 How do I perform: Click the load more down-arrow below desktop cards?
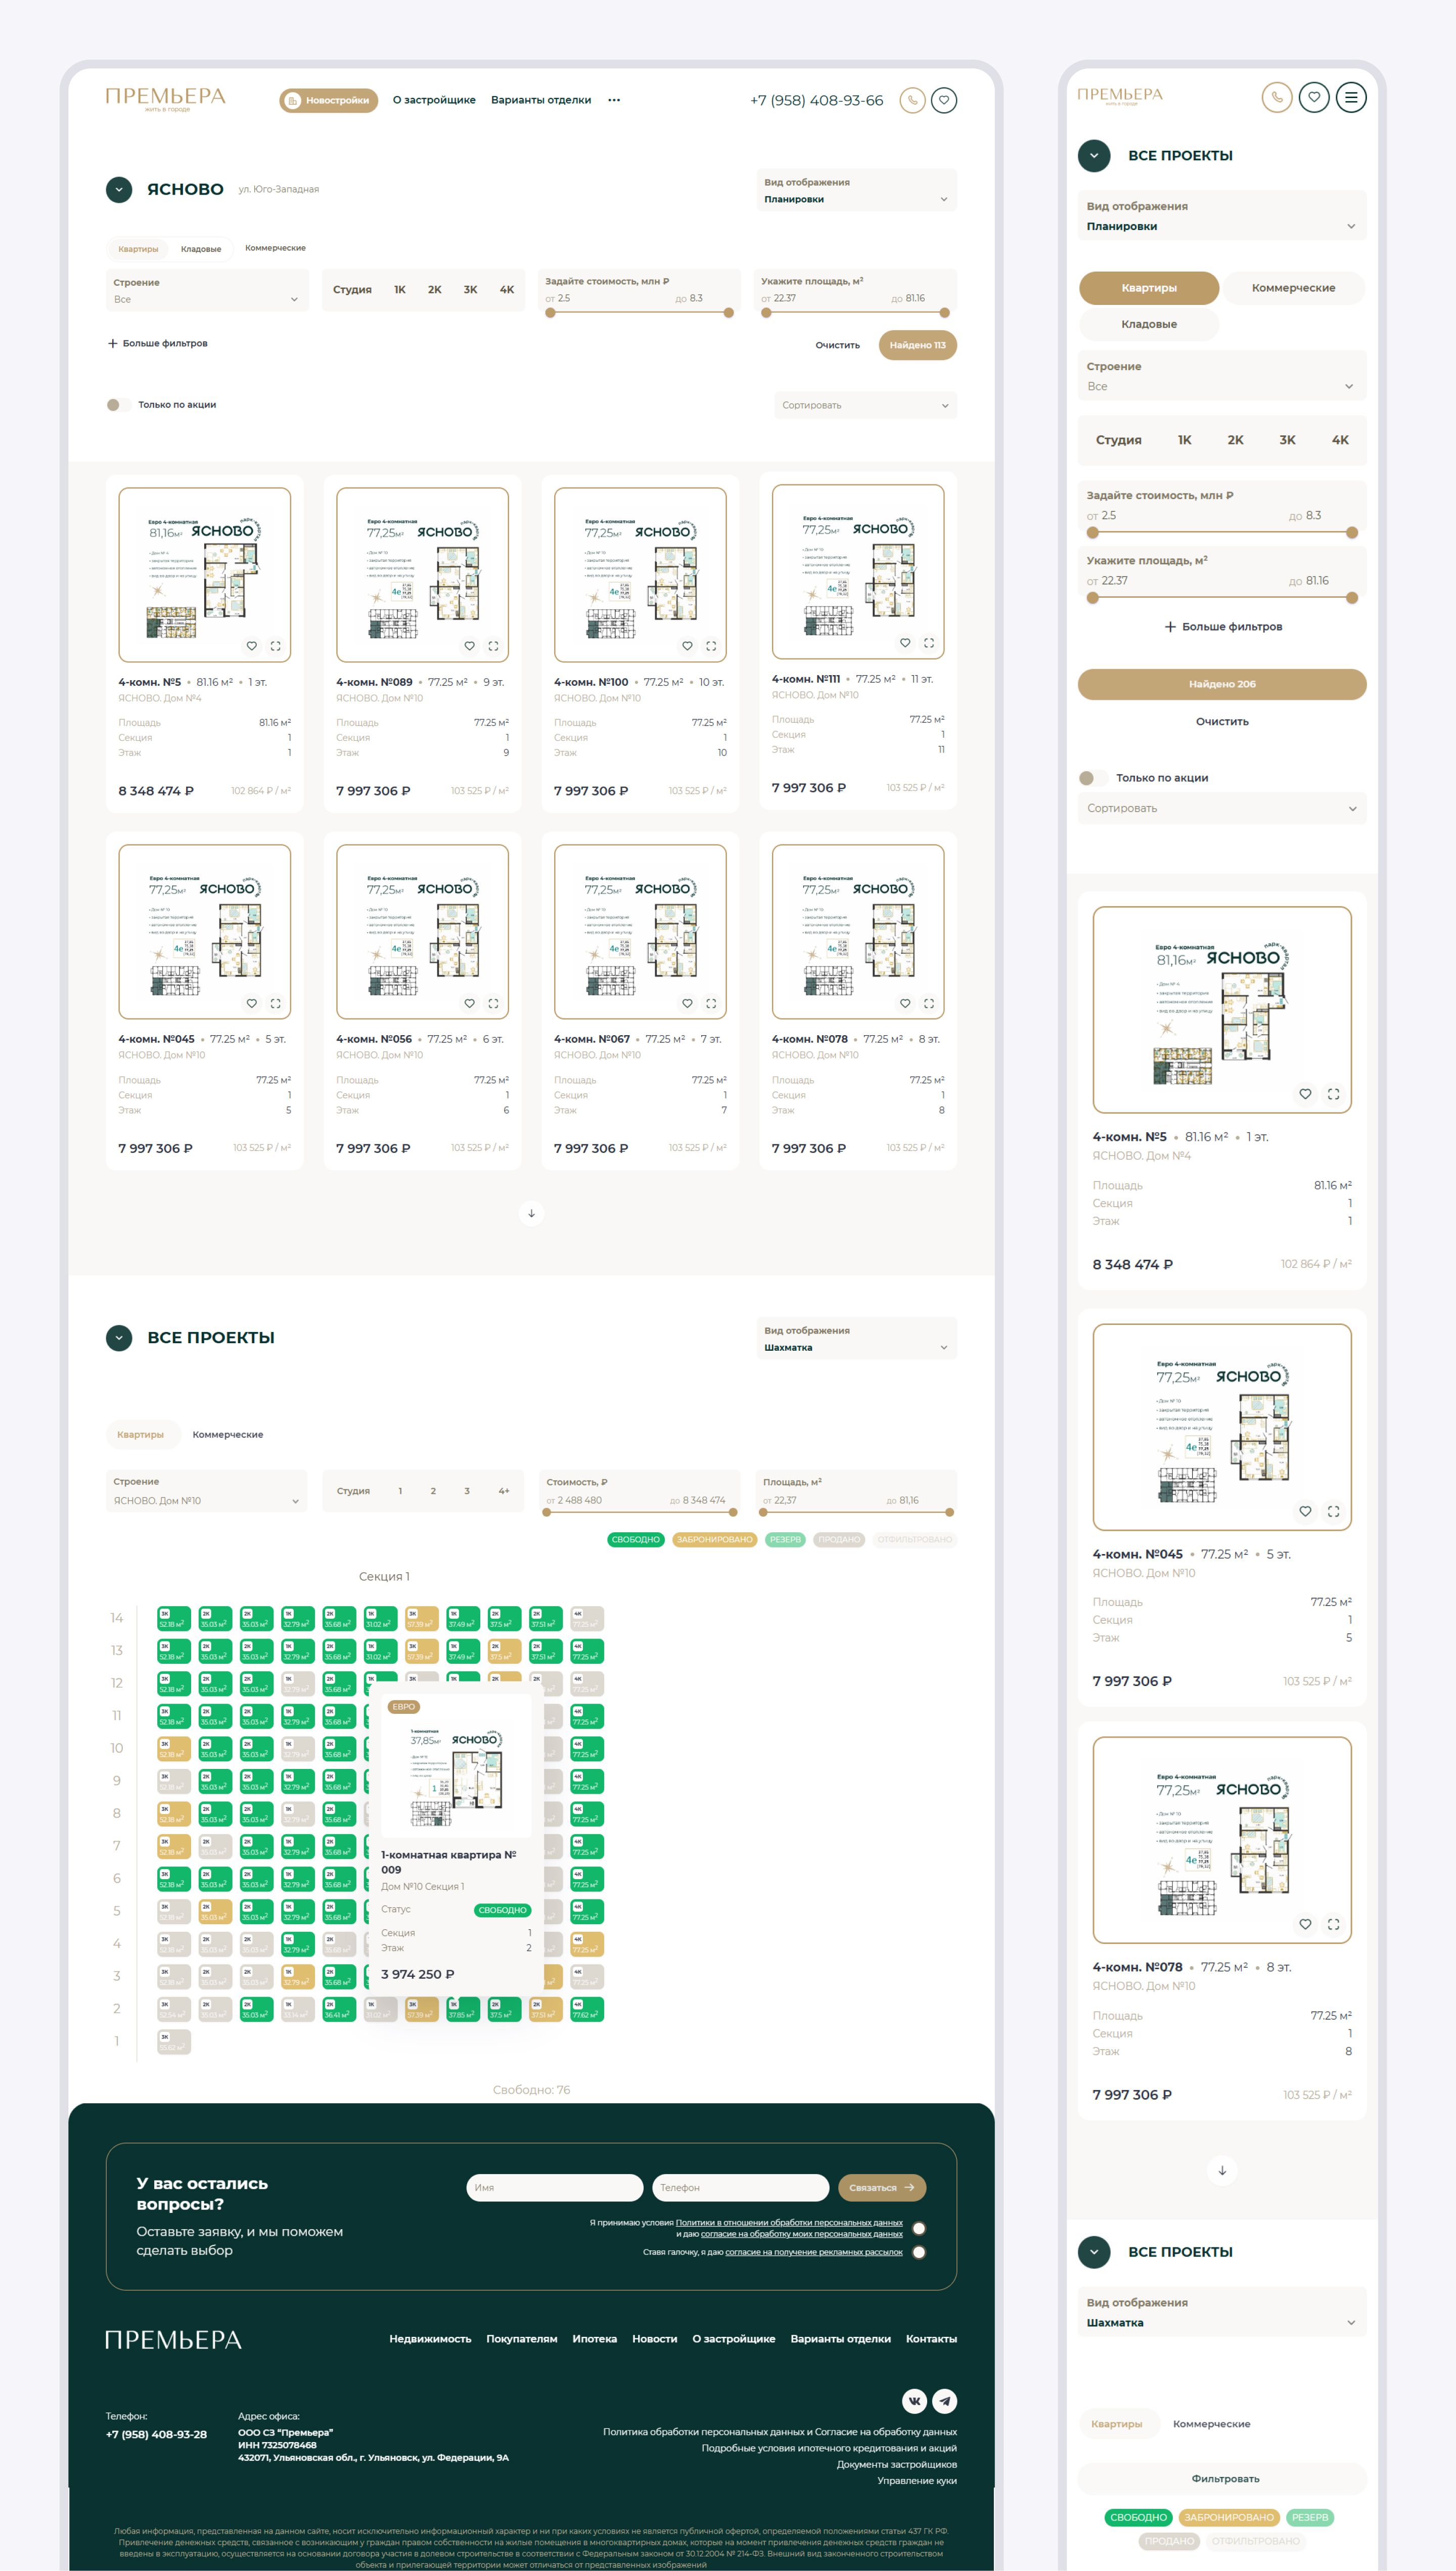click(x=531, y=1213)
